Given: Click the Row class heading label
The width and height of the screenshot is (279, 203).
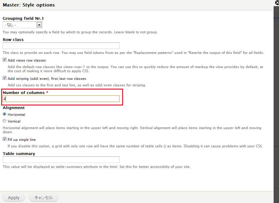Looking at the screenshot, I should [13, 39].
